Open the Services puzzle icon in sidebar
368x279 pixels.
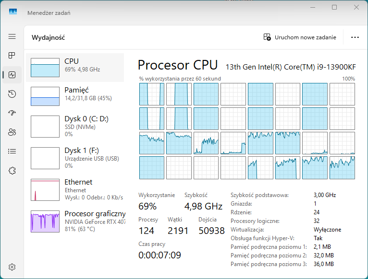point(12,171)
